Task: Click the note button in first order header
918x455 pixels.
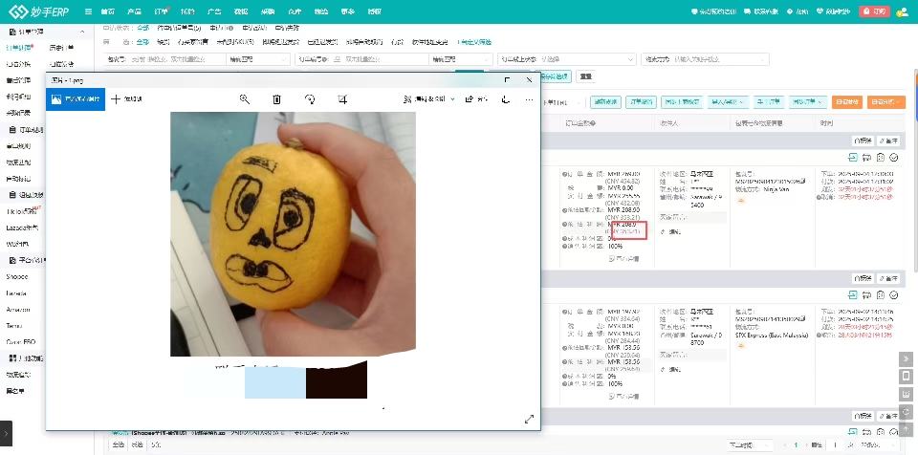Action: coord(888,141)
